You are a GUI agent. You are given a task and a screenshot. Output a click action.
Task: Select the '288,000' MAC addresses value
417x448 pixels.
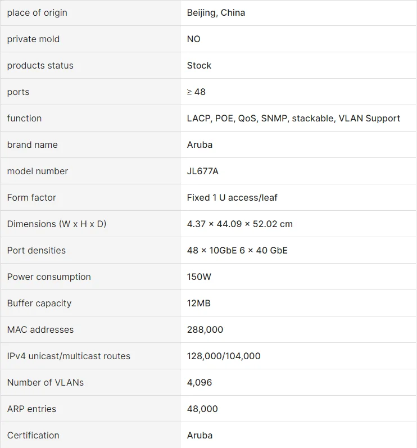205,329
